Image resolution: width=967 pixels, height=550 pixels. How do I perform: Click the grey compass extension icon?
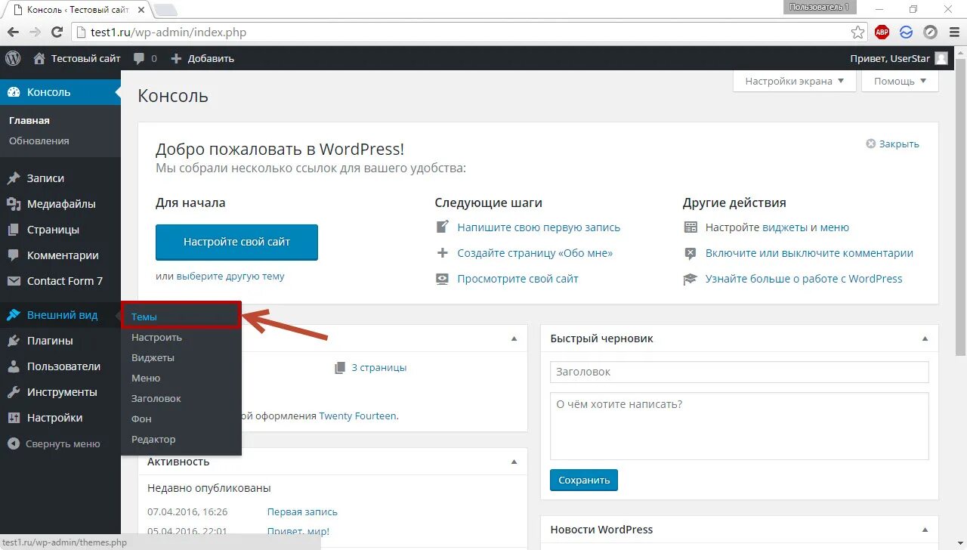tap(930, 32)
